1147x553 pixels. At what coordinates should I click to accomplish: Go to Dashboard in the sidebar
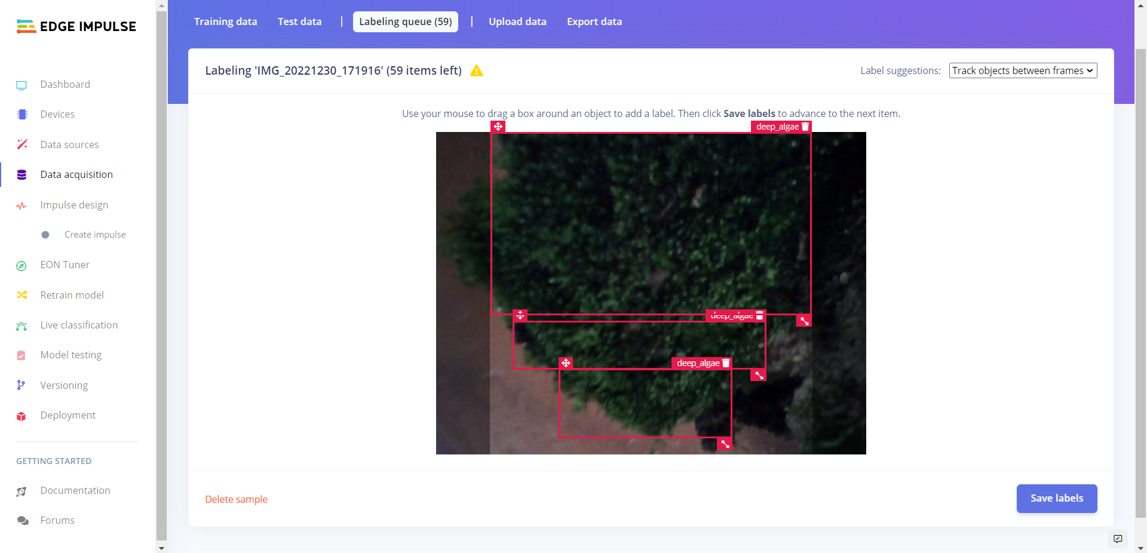click(x=65, y=84)
